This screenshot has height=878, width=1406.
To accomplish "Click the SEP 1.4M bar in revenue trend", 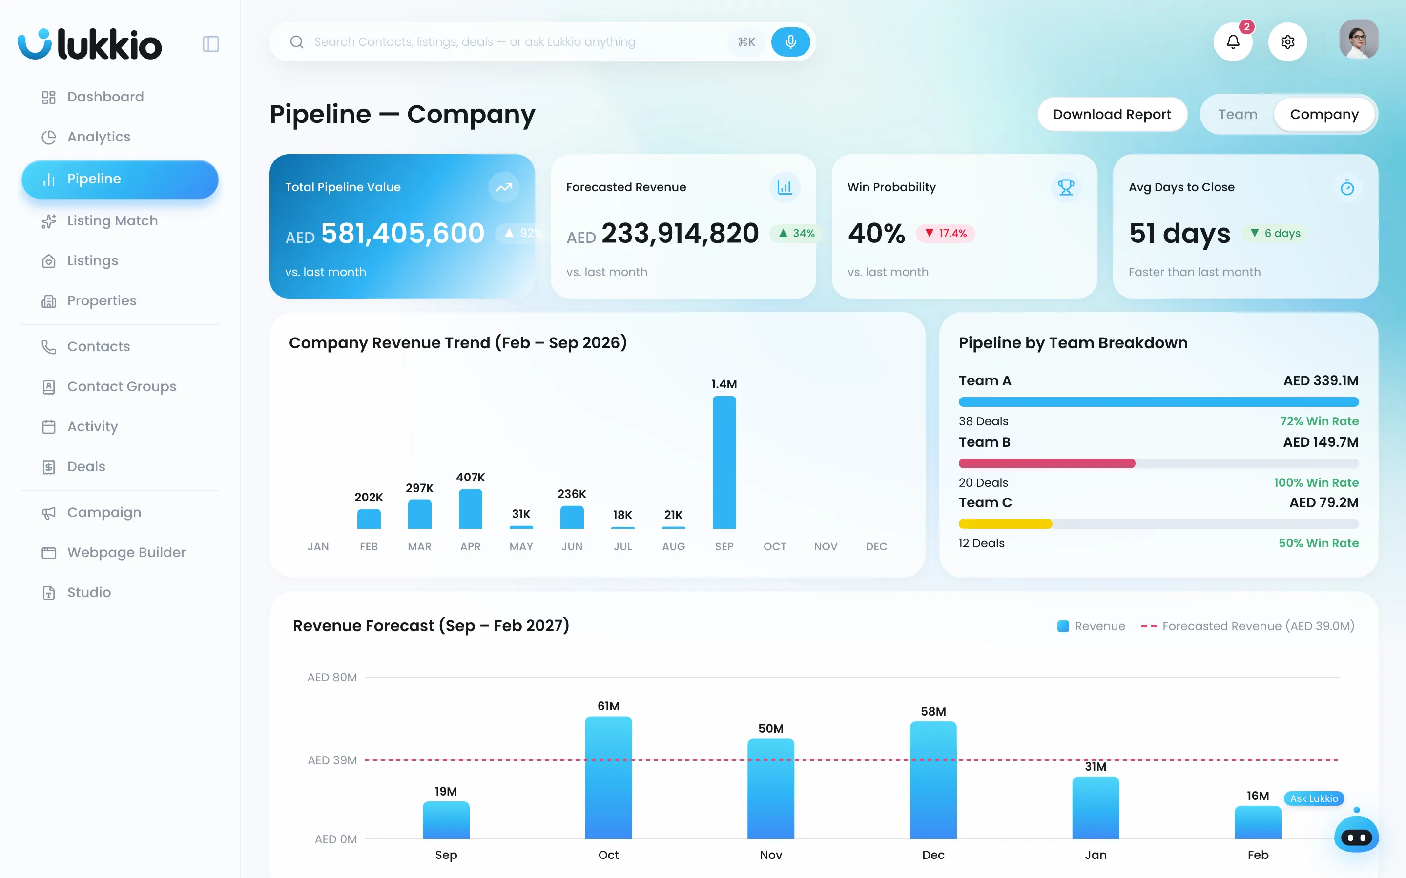I will pyautogui.click(x=724, y=462).
